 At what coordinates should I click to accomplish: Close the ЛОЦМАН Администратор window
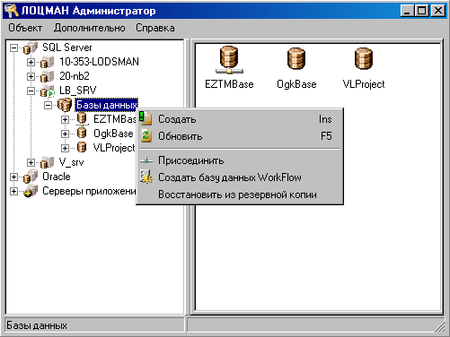438,11
